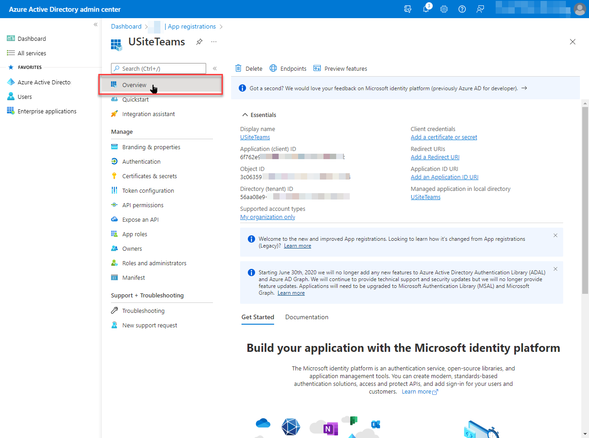The width and height of the screenshot is (589, 438).
Task: Click the App registrations breadcrumb
Action: coord(192,27)
